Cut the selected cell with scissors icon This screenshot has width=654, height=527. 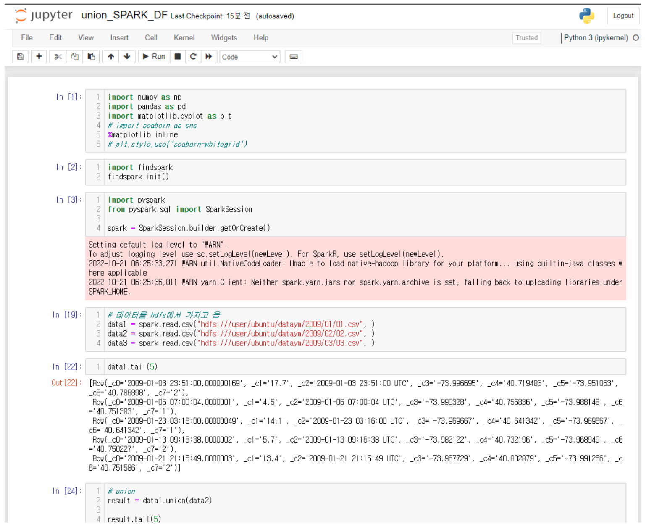point(58,57)
